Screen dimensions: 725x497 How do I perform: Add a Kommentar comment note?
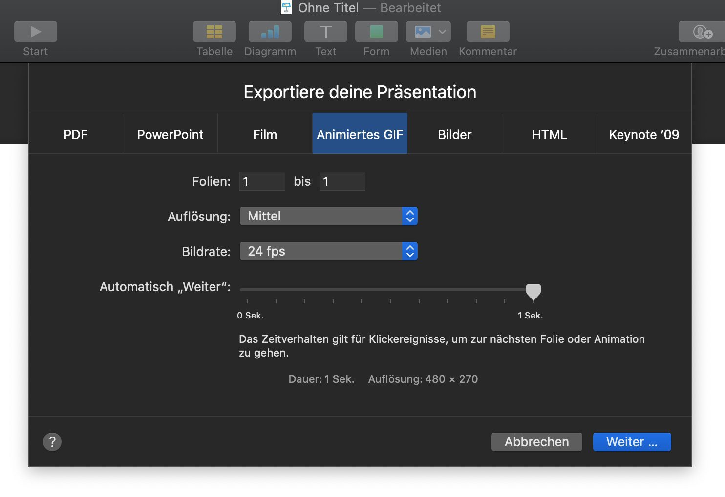point(488,32)
